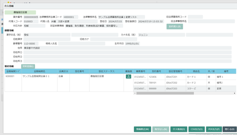Close dialog using 閉じる(X) button

click(229, 129)
